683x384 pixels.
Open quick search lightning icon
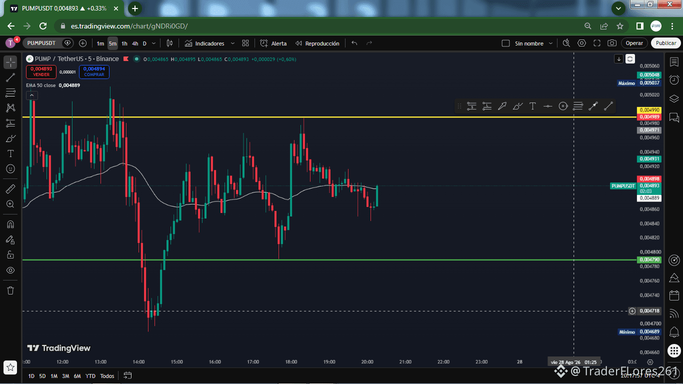click(566, 43)
